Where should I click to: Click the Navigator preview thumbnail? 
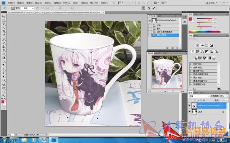167,72
